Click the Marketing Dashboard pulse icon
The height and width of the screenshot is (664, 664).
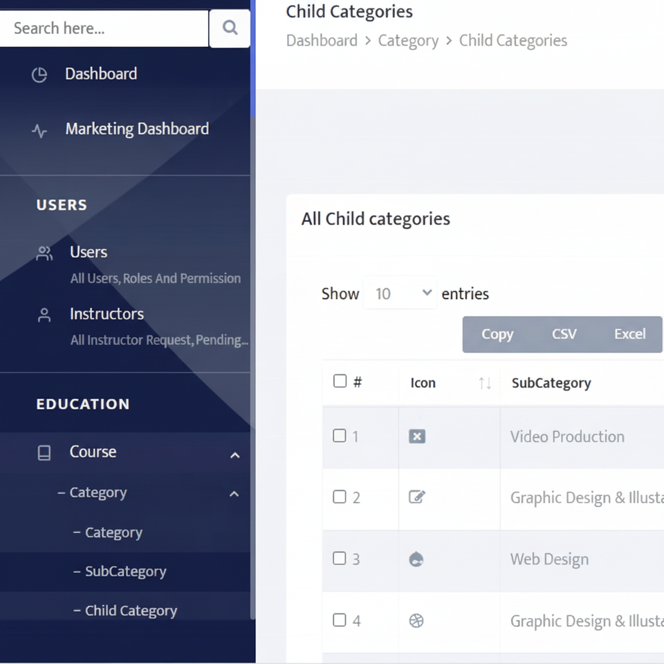[x=39, y=130]
